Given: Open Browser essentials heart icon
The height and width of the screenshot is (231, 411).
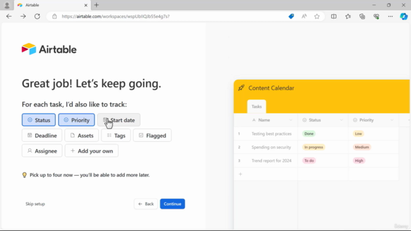Looking at the screenshot, I should (x=376, y=16).
